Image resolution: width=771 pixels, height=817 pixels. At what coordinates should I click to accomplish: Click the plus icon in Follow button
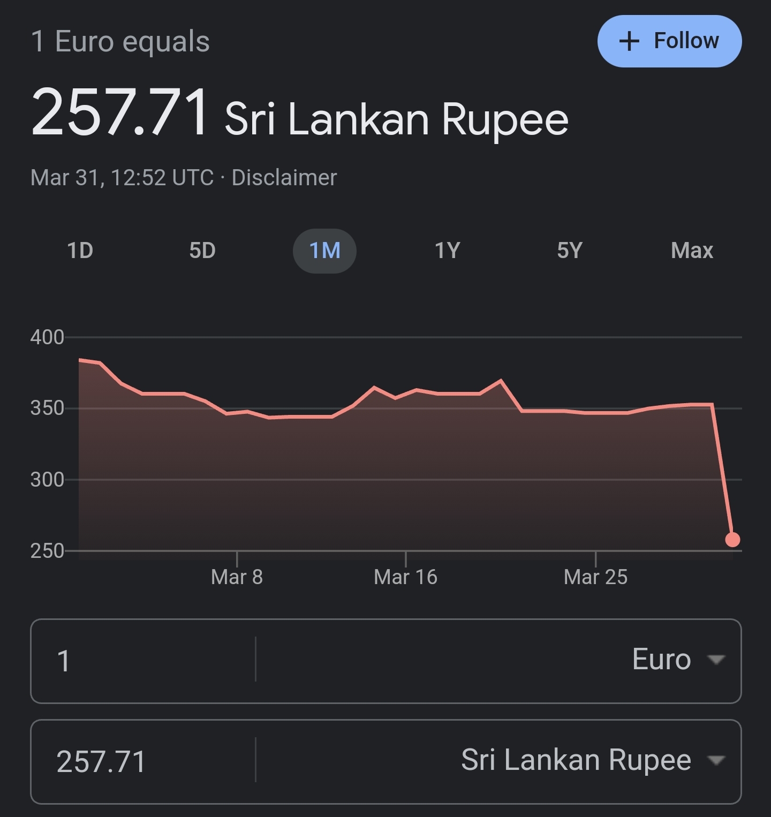(x=629, y=41)
